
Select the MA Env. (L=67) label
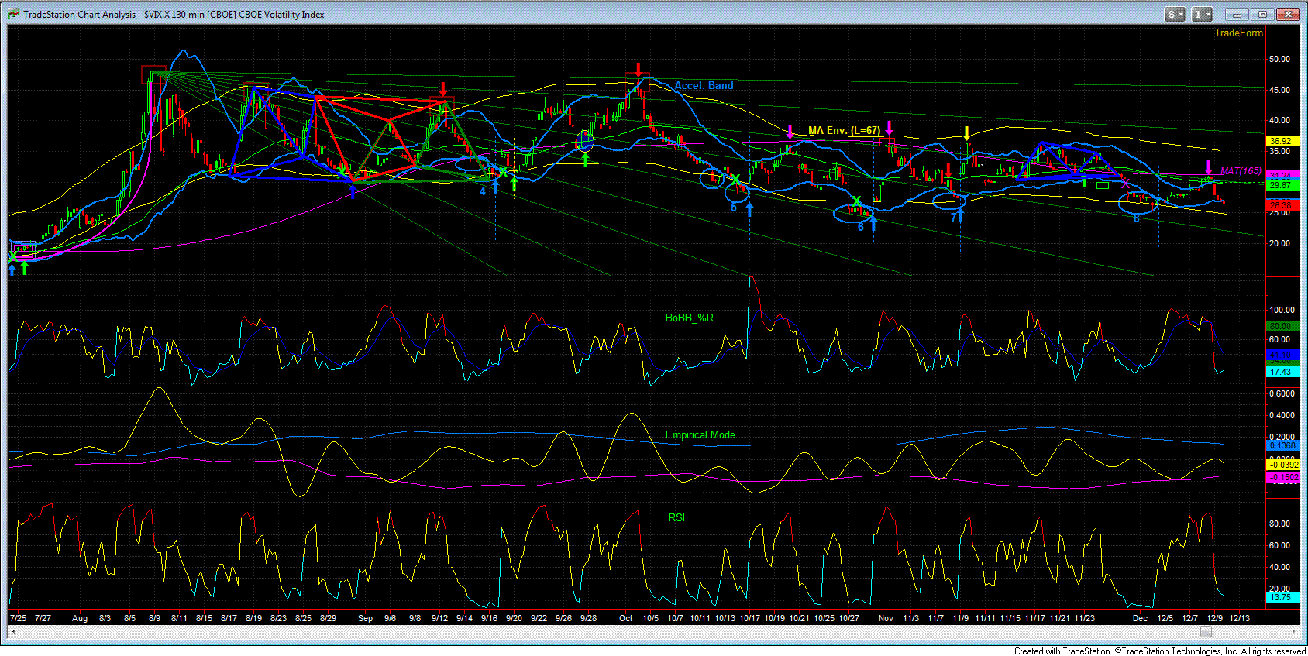click(844, 130)
